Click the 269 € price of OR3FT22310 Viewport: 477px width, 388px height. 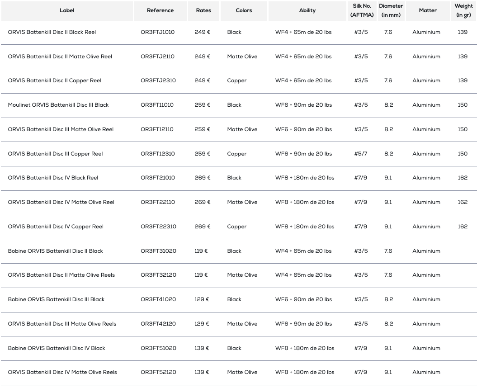pyautogui.click(x=202, y=227)
